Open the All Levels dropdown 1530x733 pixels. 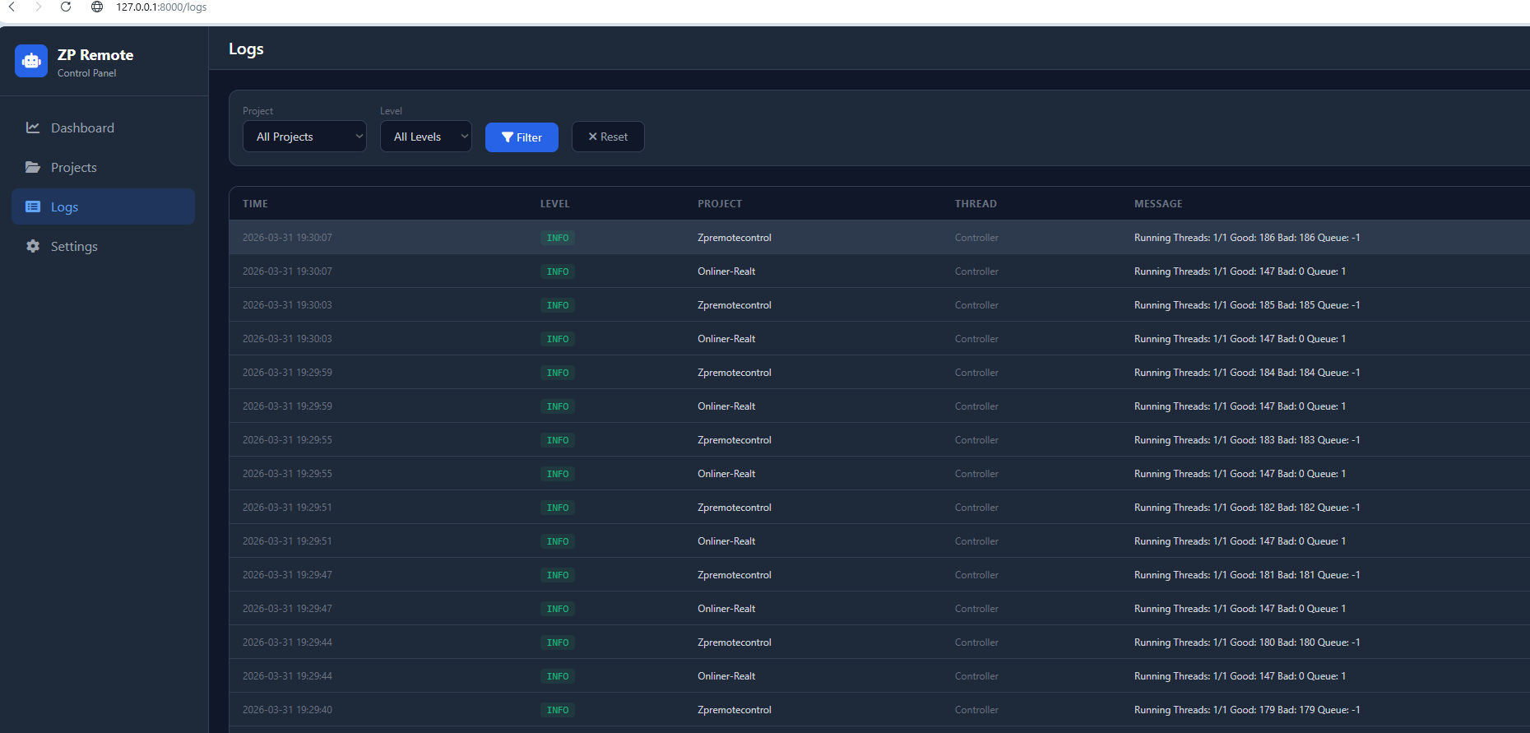pyautogui.click(x=426, y=137)
